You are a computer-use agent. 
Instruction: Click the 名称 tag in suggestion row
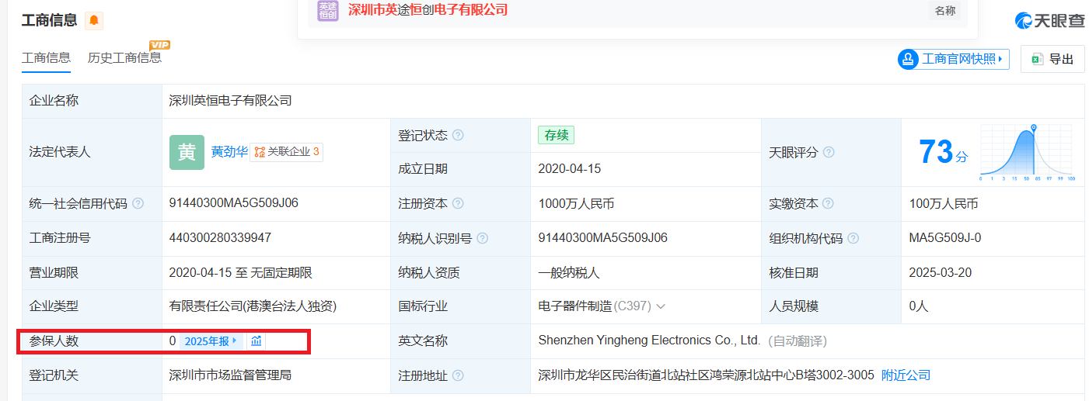pyautogui.click(x=944, y=11)
